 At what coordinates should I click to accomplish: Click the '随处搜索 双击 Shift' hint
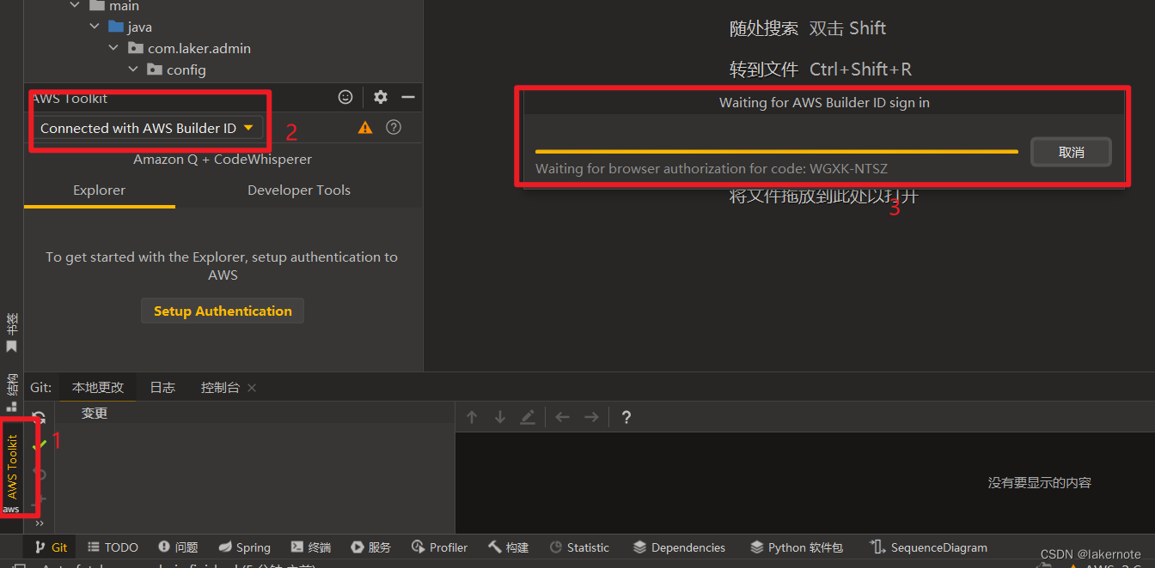click(x=808, y=28)
